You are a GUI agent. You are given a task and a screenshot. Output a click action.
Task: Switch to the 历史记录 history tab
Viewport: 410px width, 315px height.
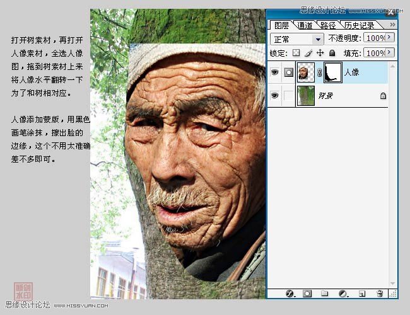tap(359, 25)
